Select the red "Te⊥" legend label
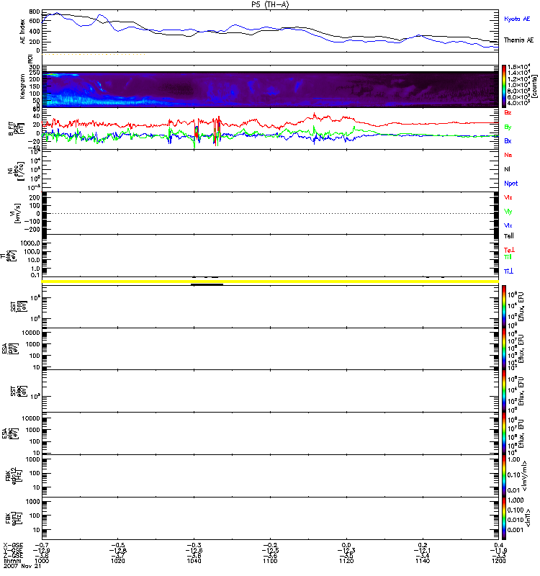 tap(509, 250)
